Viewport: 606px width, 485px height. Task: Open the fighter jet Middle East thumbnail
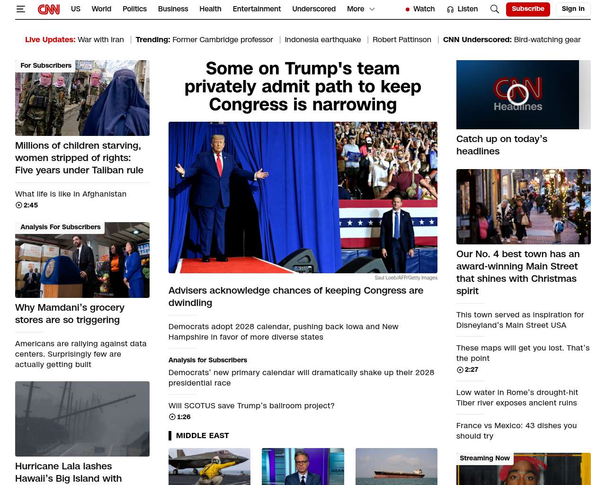tap(209, 467)
